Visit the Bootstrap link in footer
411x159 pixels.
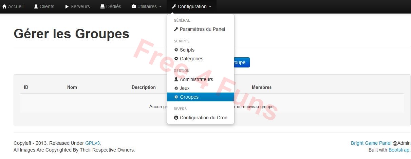pos(399,150)
